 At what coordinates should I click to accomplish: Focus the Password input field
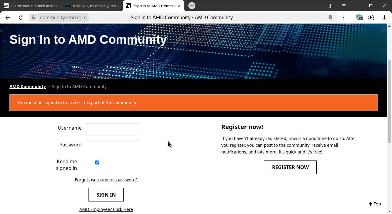(x=113, y=146)
